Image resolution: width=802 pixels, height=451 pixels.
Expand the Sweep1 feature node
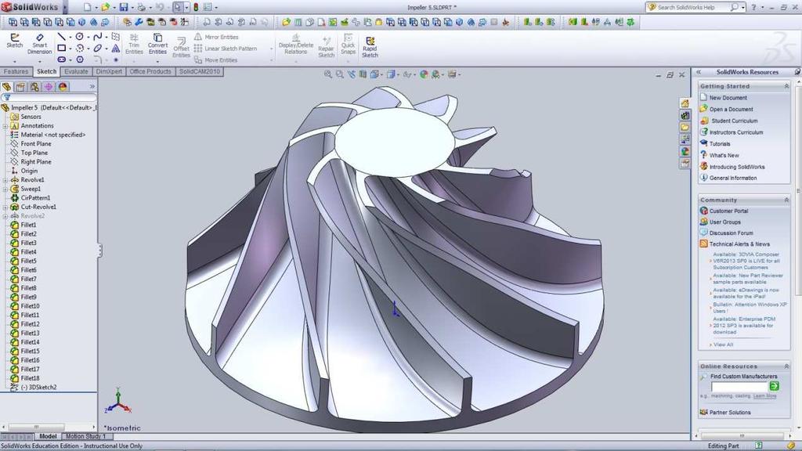(x=5, y=189)
